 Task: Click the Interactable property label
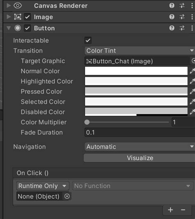(31, 40)
